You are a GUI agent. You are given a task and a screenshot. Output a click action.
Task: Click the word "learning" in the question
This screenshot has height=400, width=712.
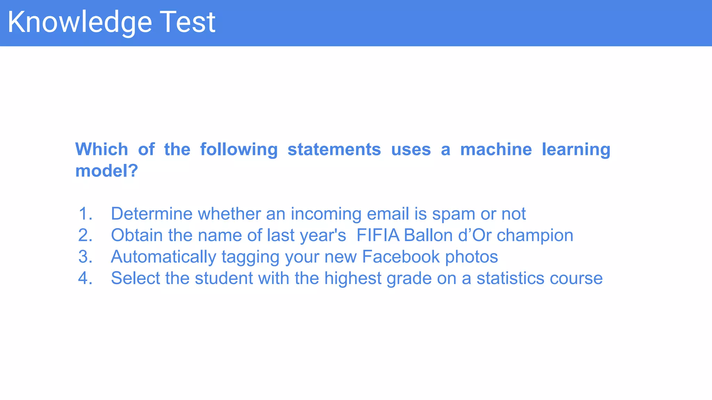[576, 150]
